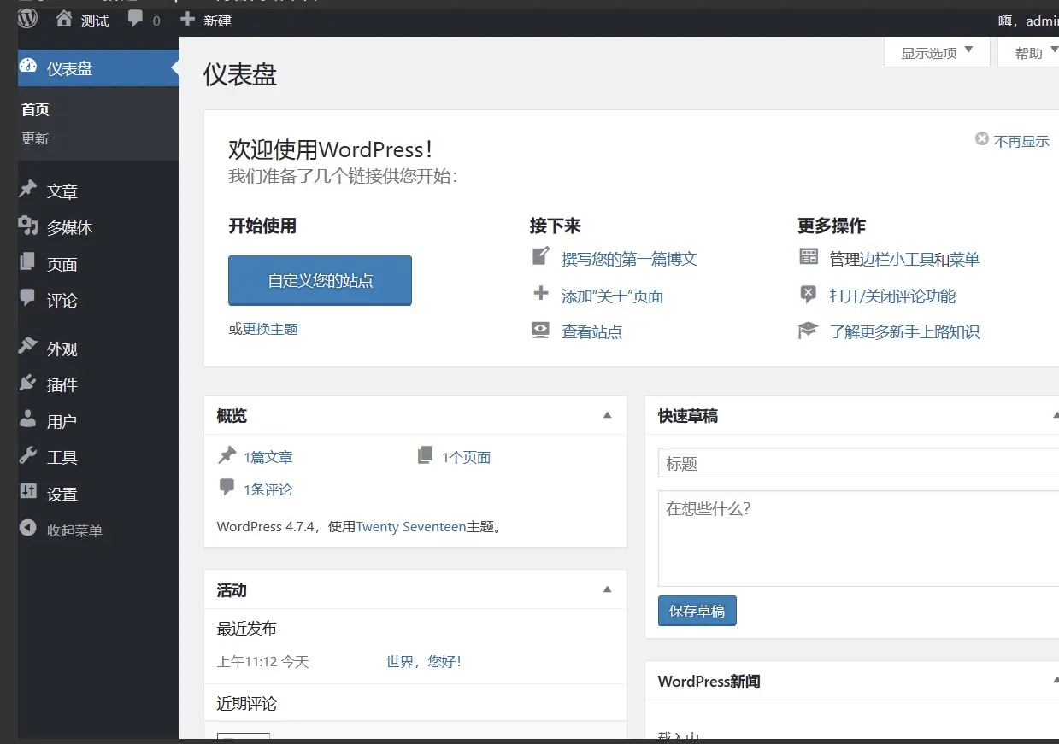The width and height of the screenshot is (1059, 744).
Task: Follow the 更换主题 link
Action: point(270,329)
